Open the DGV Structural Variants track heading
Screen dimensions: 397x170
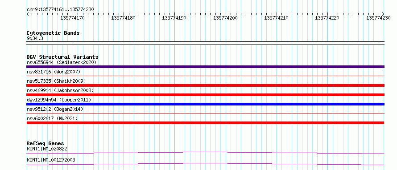point(62,57)
